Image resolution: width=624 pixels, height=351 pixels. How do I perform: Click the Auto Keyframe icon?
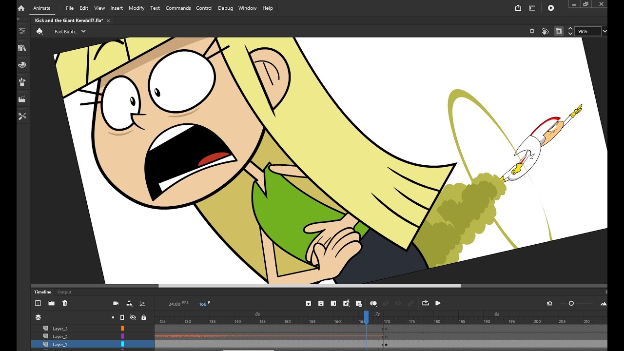pos(346,303)
